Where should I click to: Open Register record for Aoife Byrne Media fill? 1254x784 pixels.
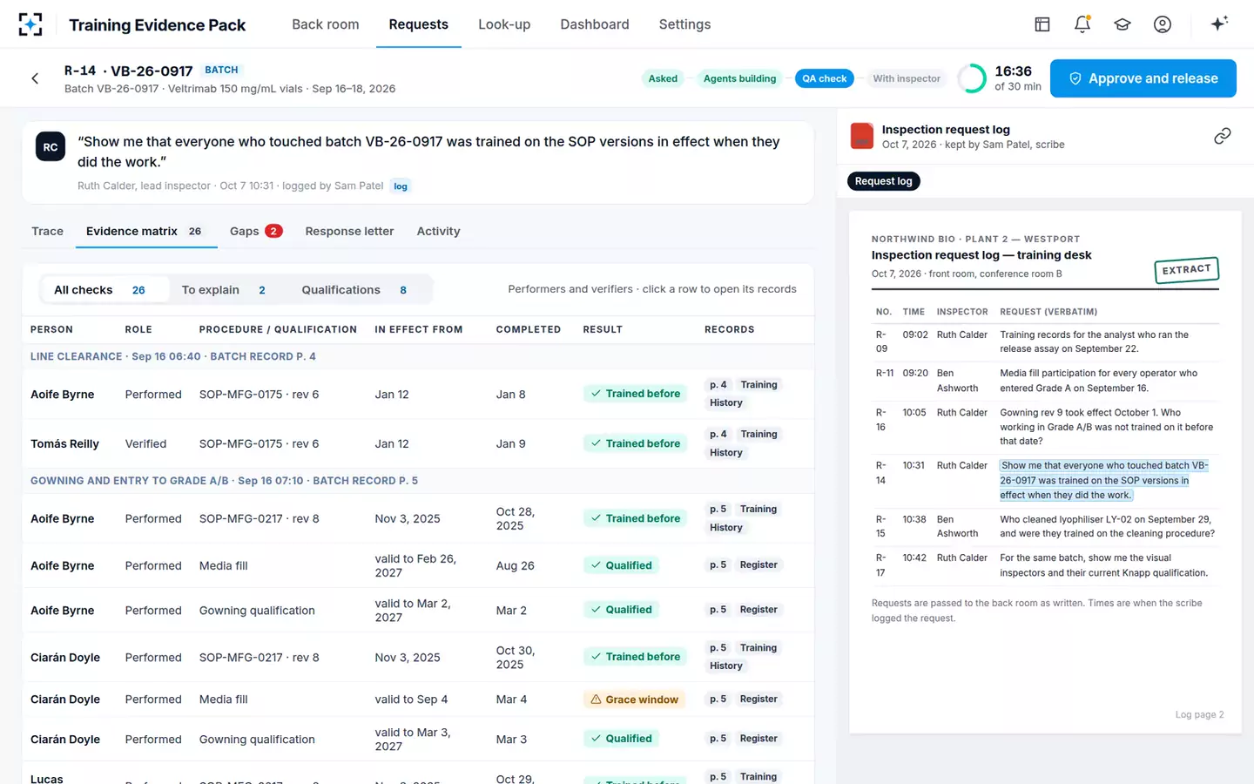click(x=758, y=565)
